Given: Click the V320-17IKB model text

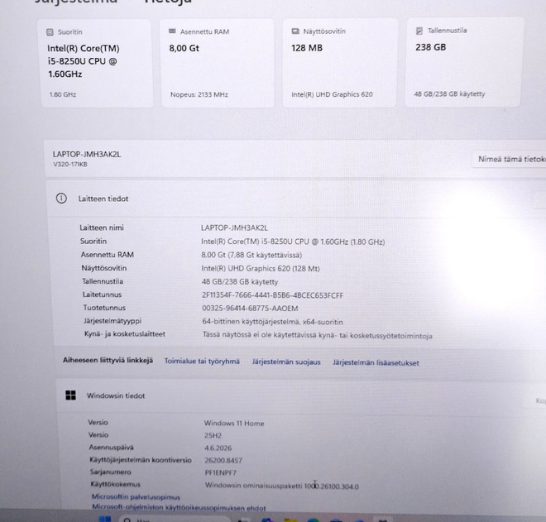Looking at the screenshot, I should [x=70, y=165].
